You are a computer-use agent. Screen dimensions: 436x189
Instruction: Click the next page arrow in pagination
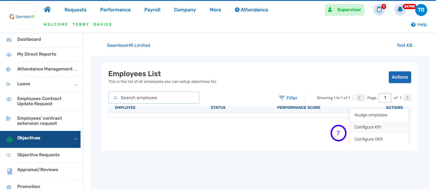pos(407,98)
